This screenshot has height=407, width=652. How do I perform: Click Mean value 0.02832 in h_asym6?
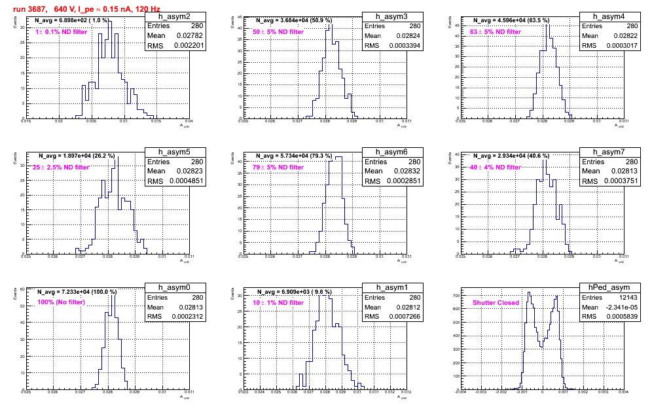point(407,171)
